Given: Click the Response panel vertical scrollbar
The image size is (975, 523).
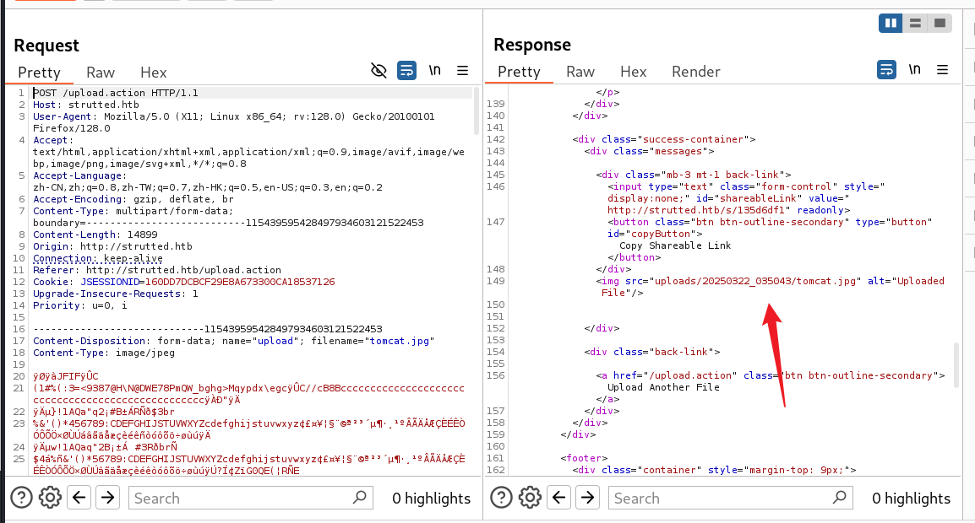Looking at the screenshot, I should (x=956, y=364).
